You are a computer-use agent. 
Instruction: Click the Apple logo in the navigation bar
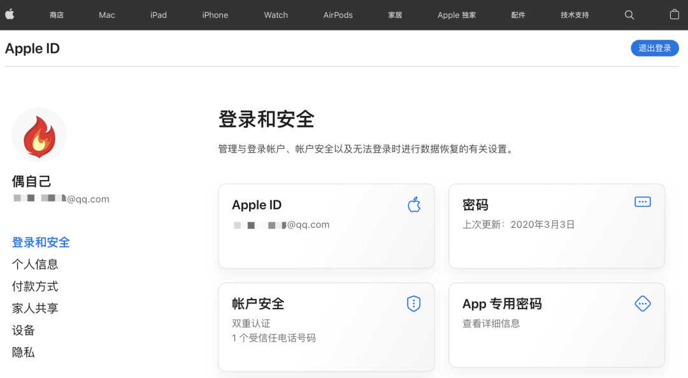[x=10, y=15]
